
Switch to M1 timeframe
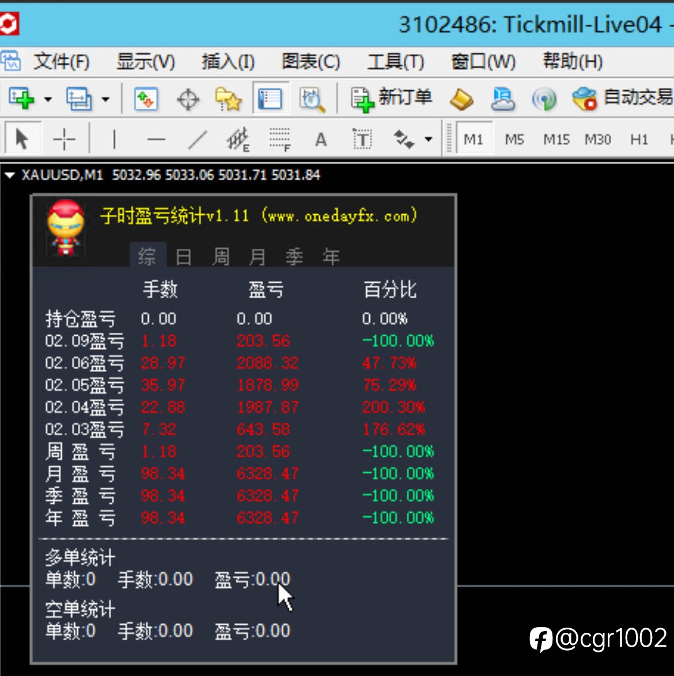(473, 139)
